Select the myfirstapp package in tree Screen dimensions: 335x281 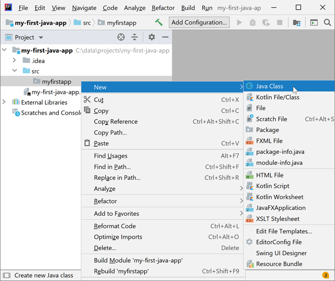coord(56,82)
